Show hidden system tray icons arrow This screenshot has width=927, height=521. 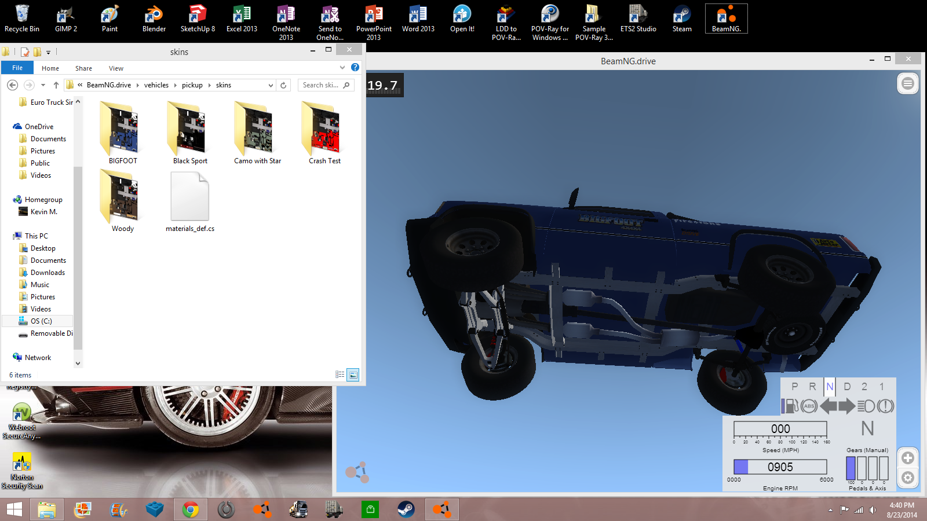(x=830, y=510)
